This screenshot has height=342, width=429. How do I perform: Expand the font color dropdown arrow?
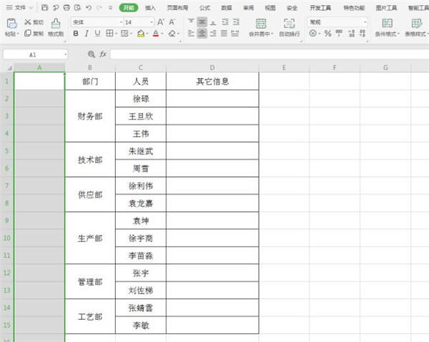[x=162, y=34]
